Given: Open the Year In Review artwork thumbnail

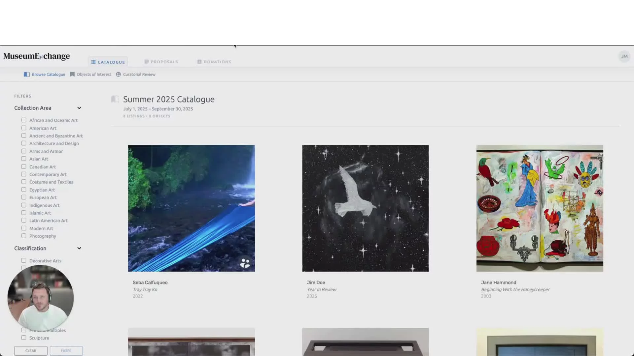Looking at the screenshot, I should pos(366,208).
